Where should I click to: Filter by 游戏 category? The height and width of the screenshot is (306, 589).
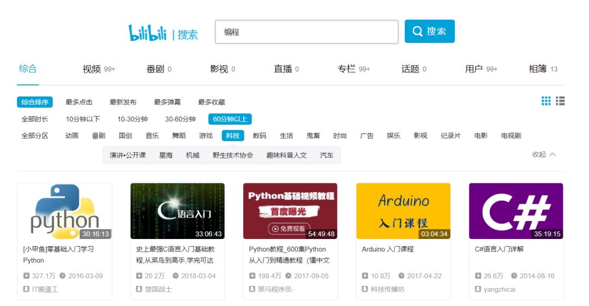[x=206, y=136]
